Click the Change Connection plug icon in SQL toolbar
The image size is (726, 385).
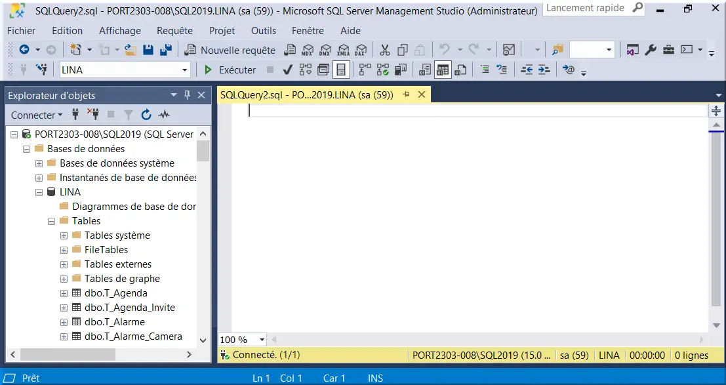[41, 70]
